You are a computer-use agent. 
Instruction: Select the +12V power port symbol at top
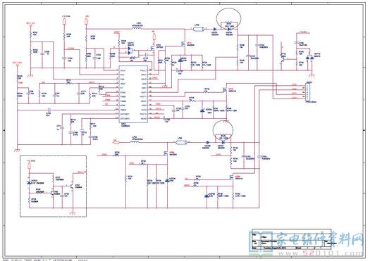click(x=64, y=21)
